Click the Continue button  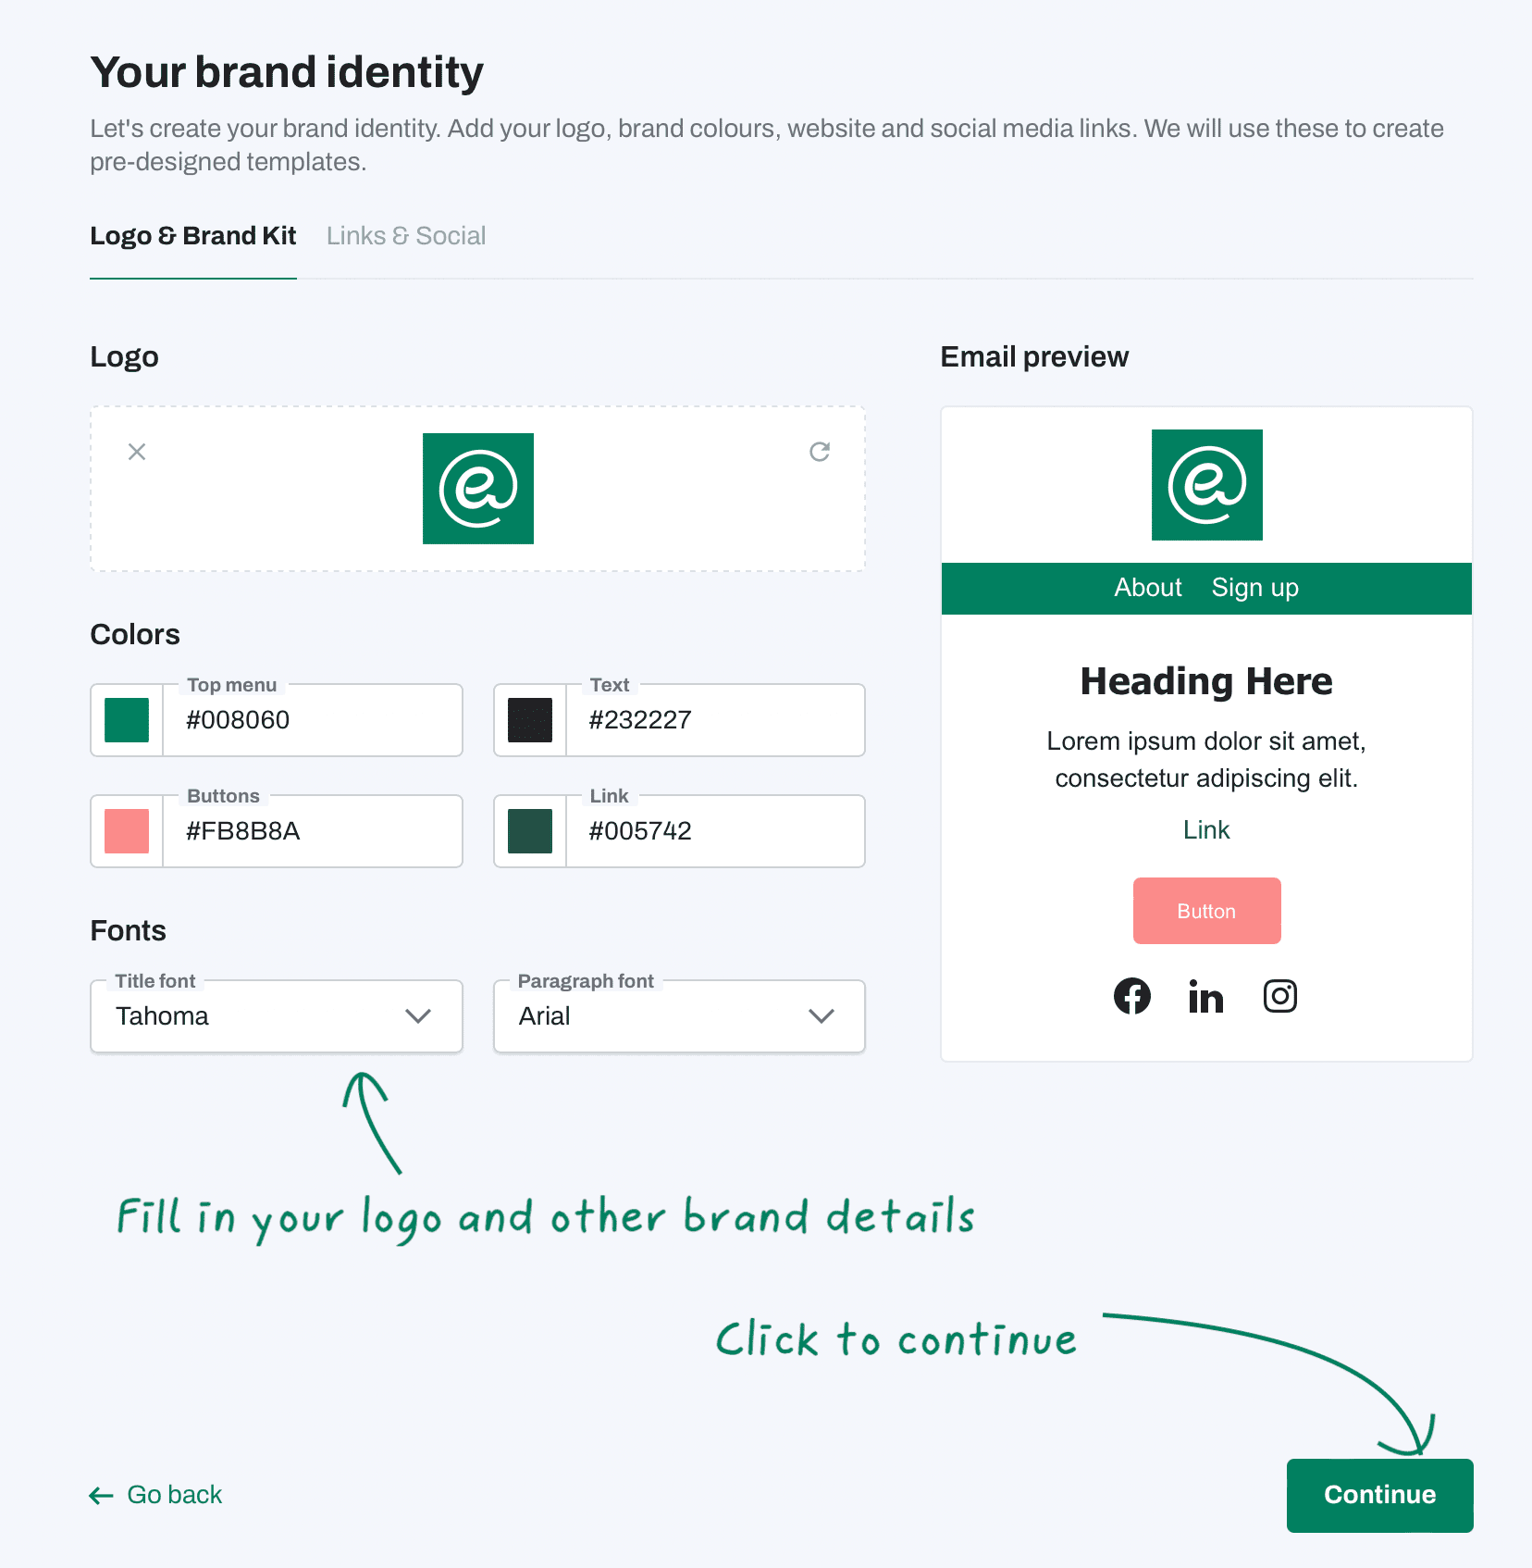pyautogui.click(x=1380, y=1495)
